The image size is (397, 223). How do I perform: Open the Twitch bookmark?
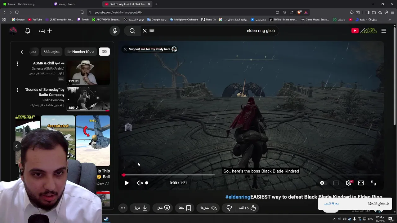[83, 20]
